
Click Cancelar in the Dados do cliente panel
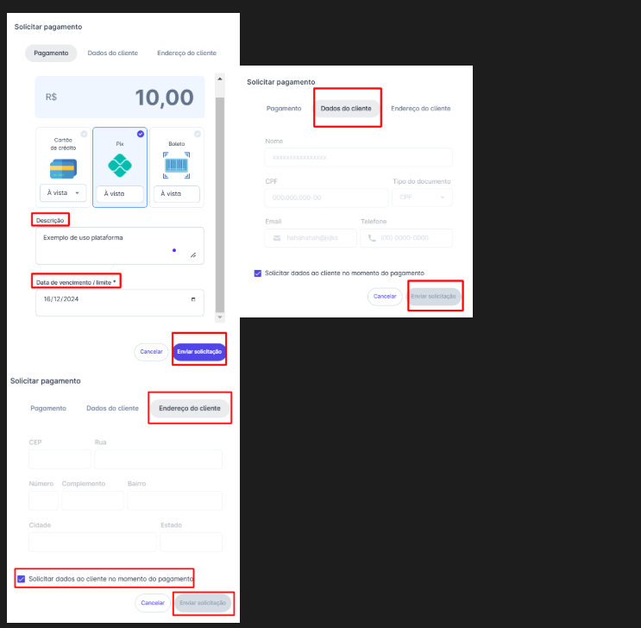point(385,296)
